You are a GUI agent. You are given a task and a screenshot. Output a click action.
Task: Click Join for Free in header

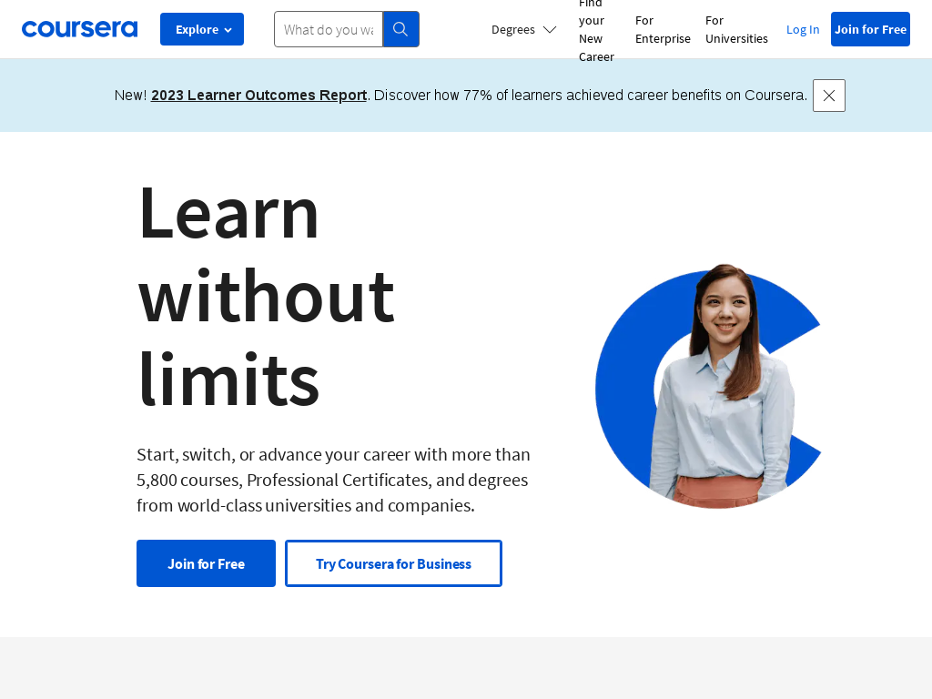tap(870, 29)
